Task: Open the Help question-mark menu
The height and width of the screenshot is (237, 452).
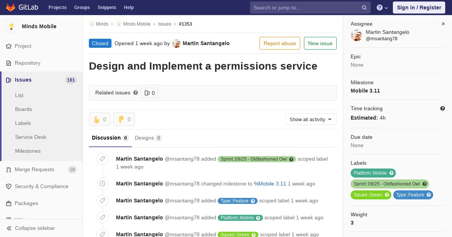Action: click(x=382, y=8)
